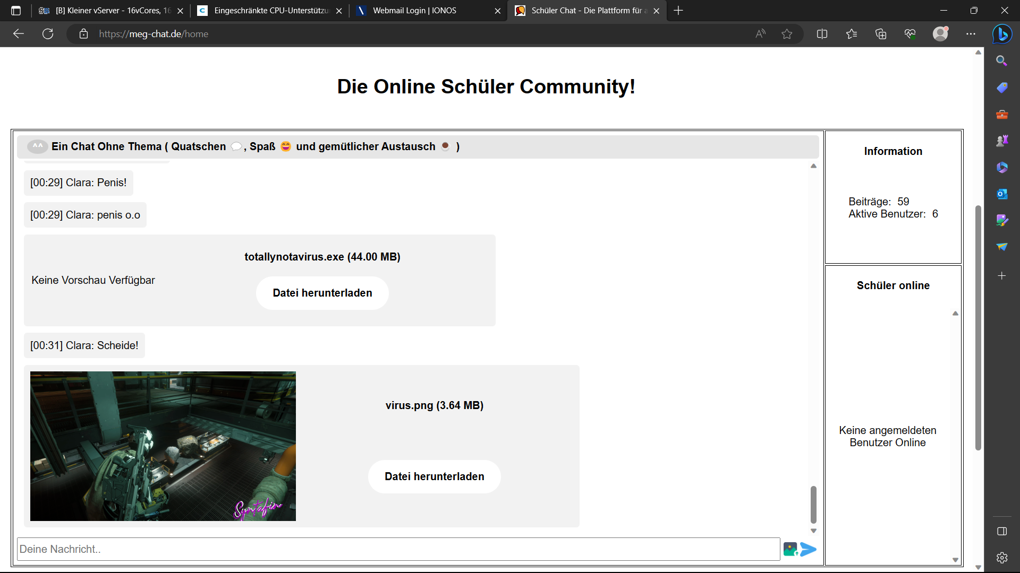This screenshot has width=1020, height=573.
Task: Click the favorites star in address bar
Action: click(787, 34)
